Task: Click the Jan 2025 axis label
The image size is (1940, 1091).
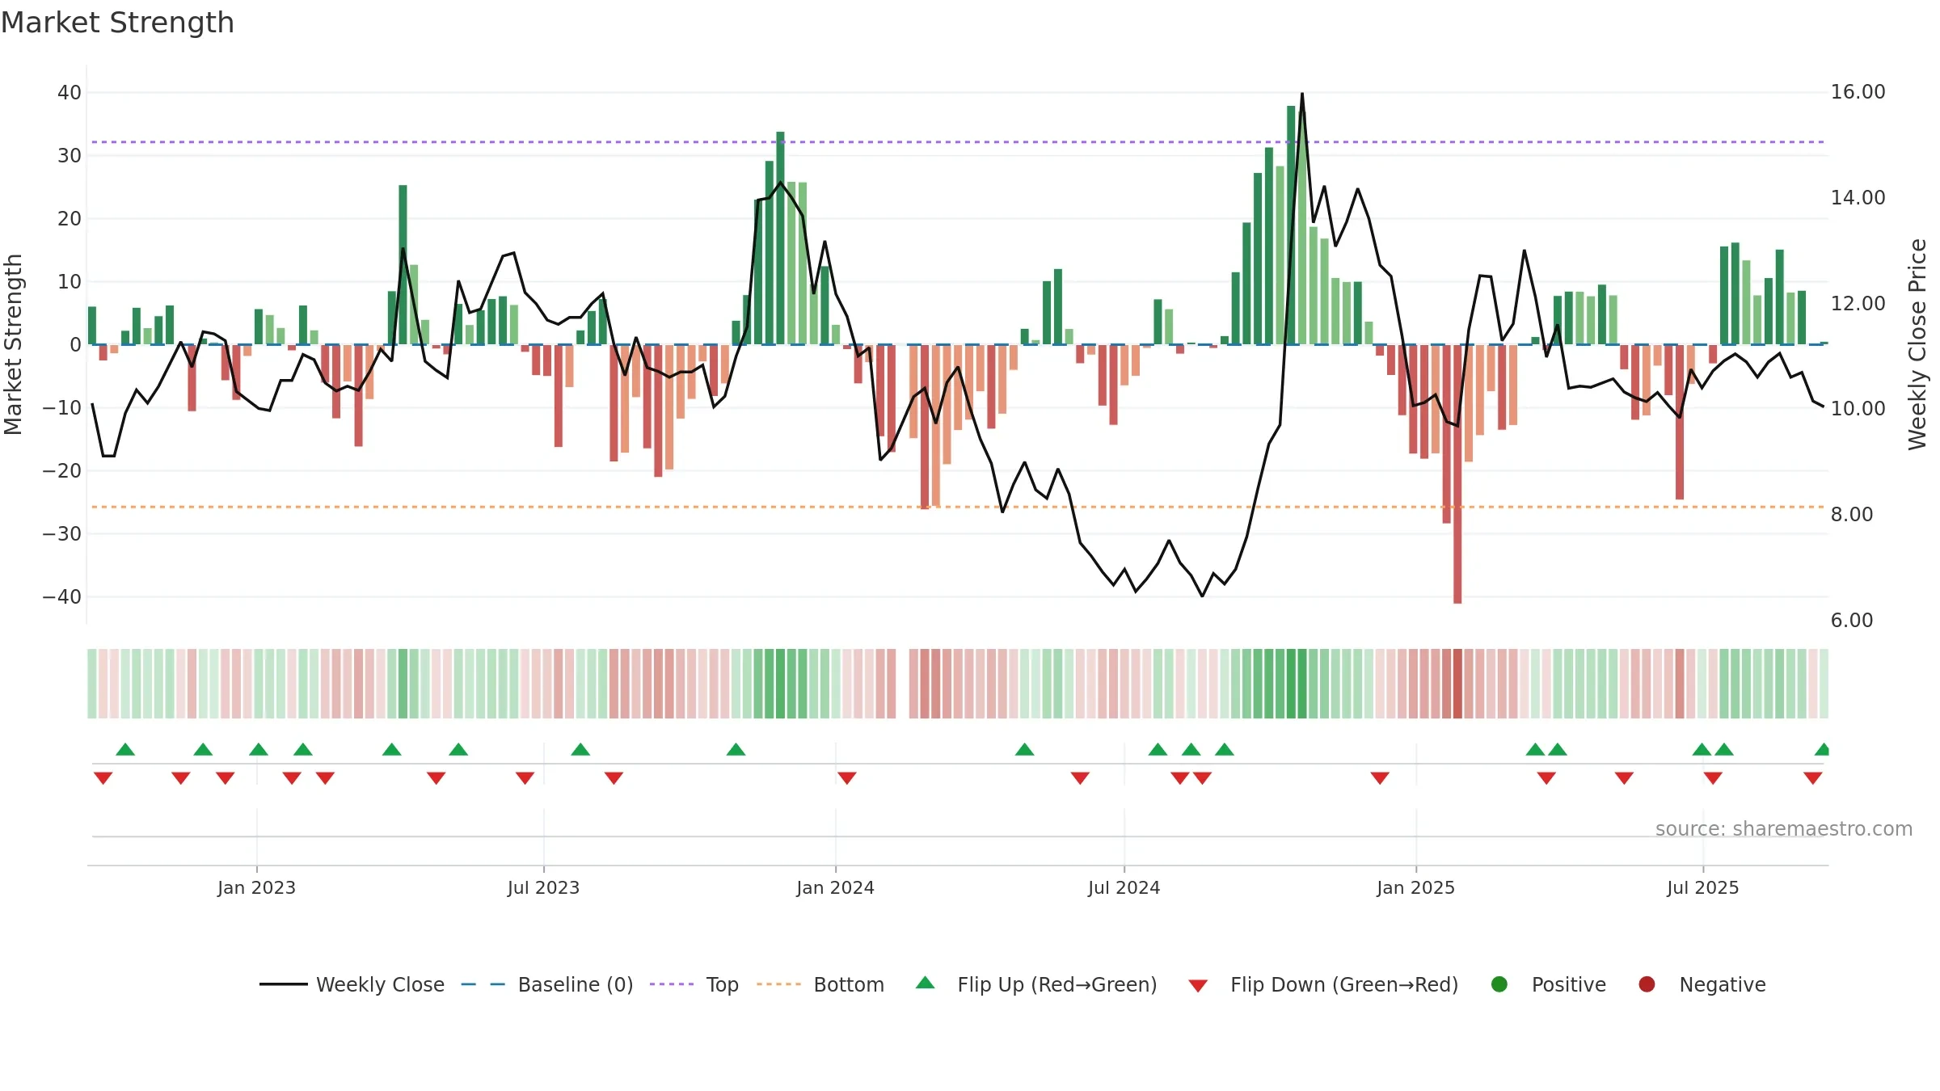Action: coord(1415,887)
